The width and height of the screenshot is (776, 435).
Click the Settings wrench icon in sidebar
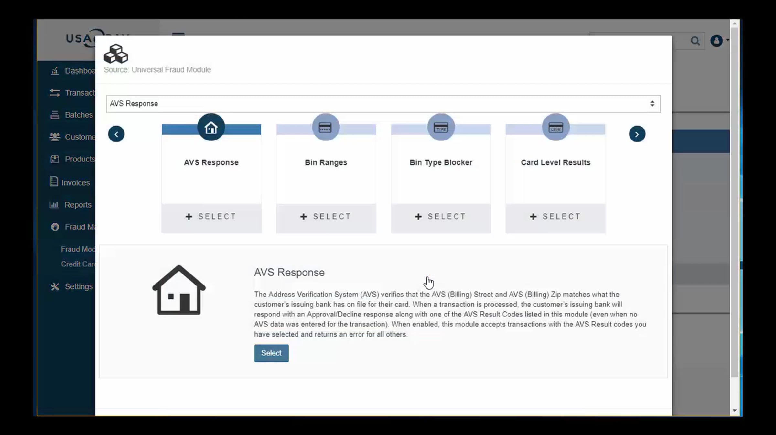pyautogui.click(x=55, y=286)
